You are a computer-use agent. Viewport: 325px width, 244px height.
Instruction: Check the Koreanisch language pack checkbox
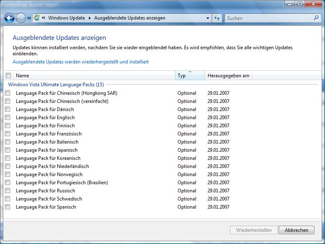8,158
